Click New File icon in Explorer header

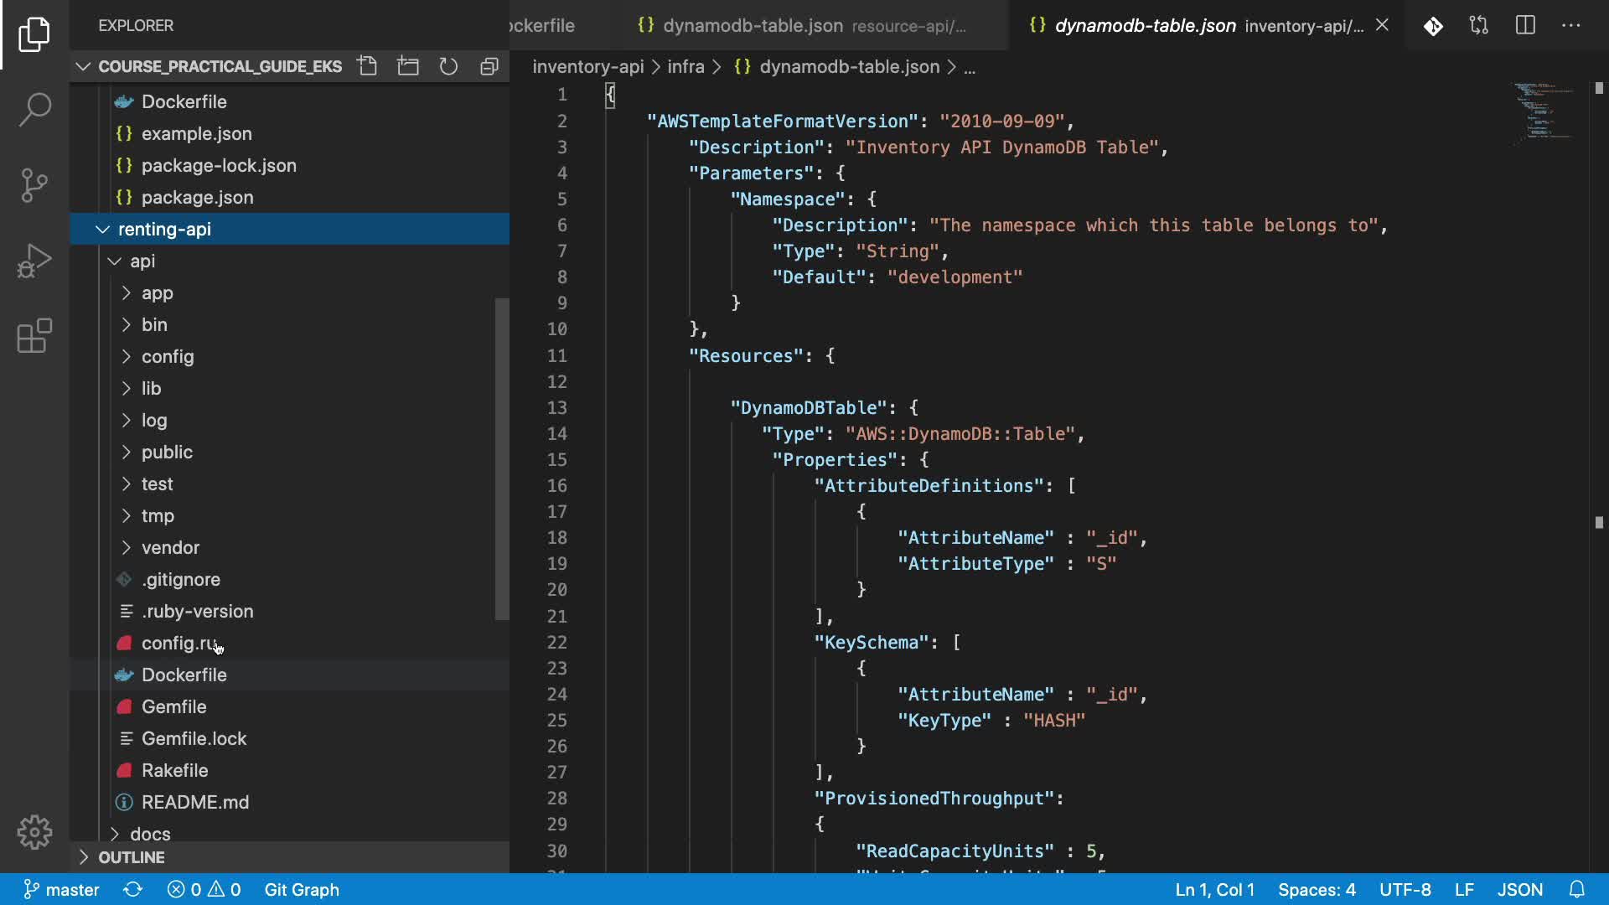[x=367, y=66]
